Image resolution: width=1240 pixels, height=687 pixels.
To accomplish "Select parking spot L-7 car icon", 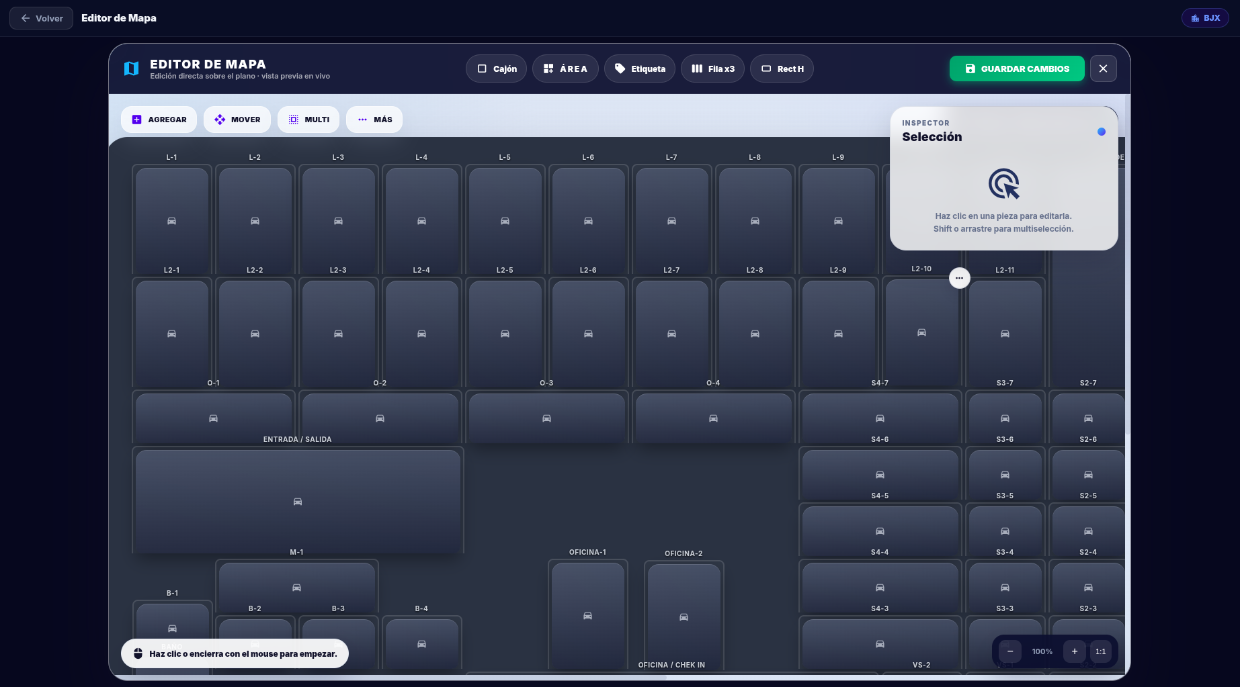I will tap(671, 221).
